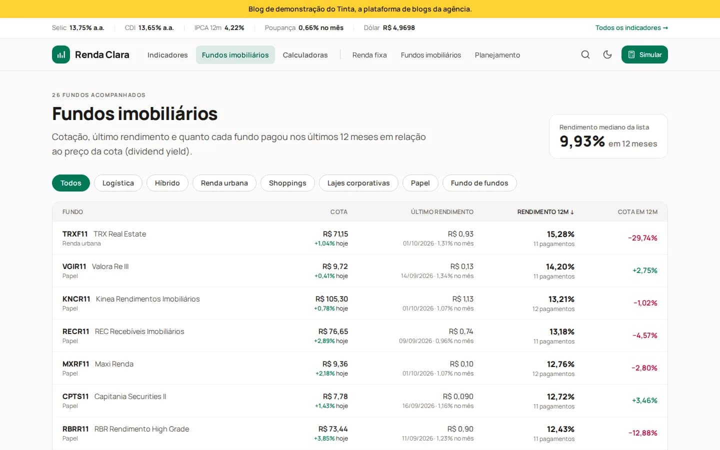The height and width of the screenshot is (450, 720).
Task: Select the Renda urbana filter chip
Action: pos(224,183)
